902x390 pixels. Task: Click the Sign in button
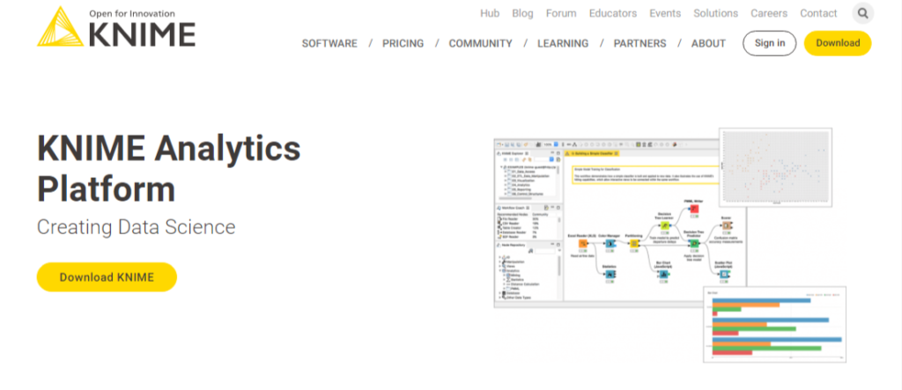[x=770, y=43]
